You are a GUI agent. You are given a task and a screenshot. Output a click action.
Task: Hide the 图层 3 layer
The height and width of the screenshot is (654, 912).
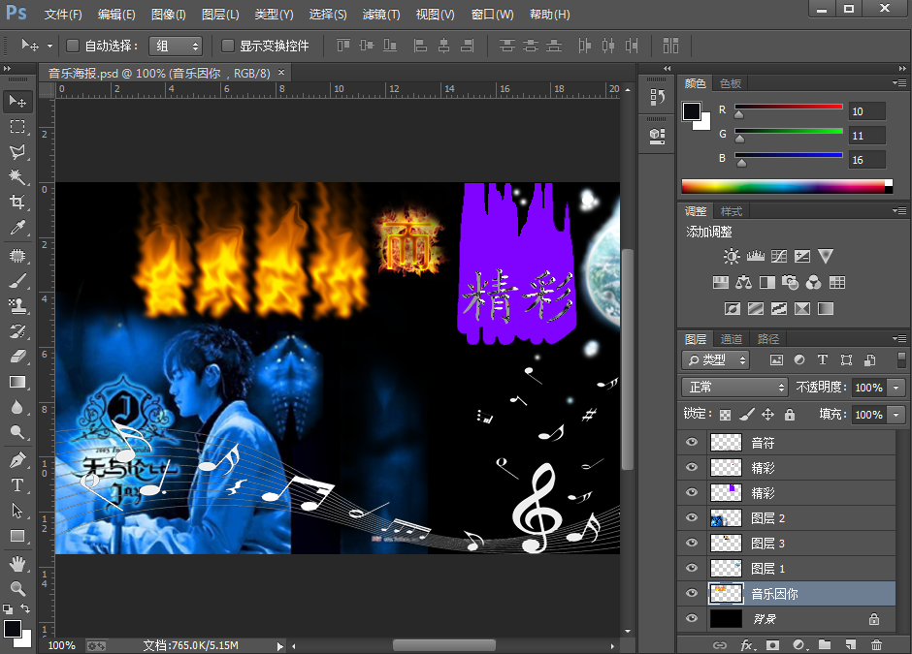tap(692, 543)
